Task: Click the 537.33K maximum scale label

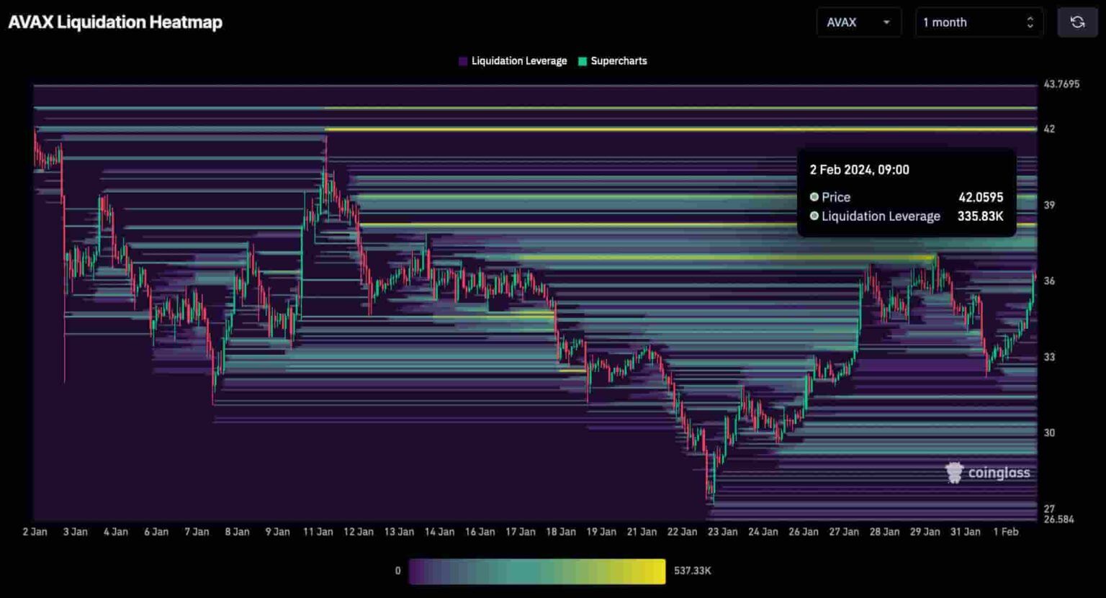Action: pyautogui.click(x=692, y=571)
